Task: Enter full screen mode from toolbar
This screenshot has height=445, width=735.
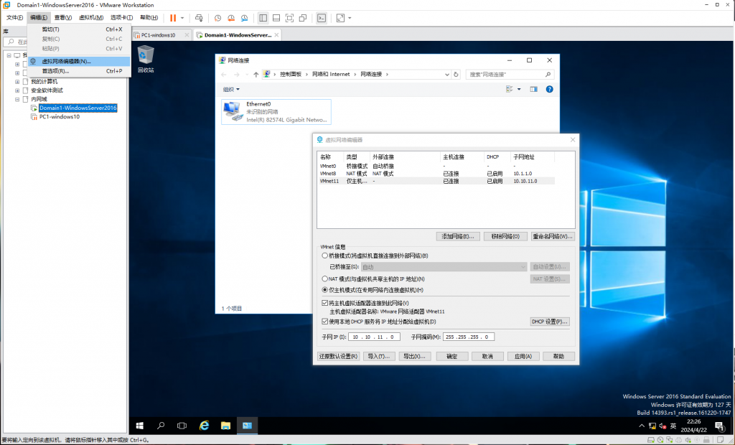Action: pyautogui.click(x=289, y=17)
